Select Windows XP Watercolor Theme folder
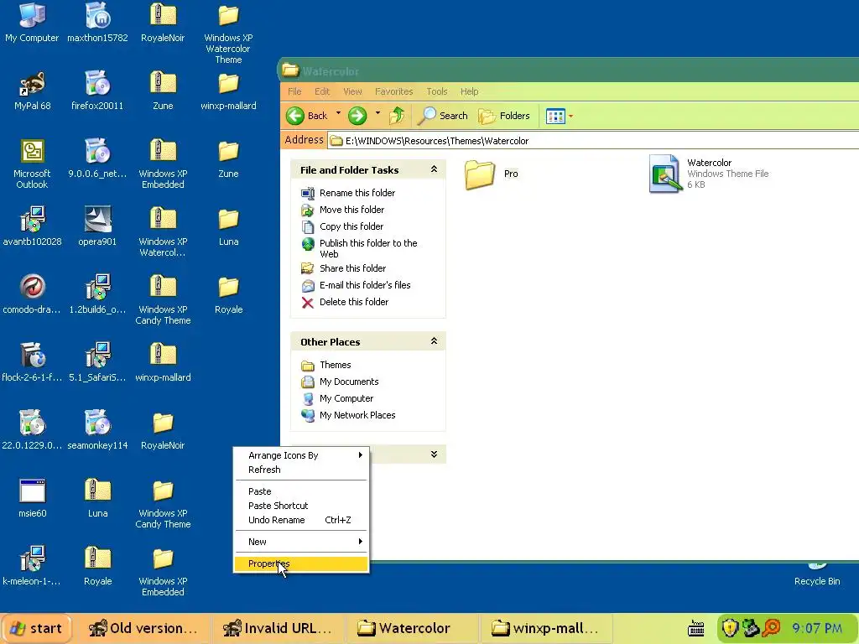The width and height of the screenshot is (859, 644). 228,34
